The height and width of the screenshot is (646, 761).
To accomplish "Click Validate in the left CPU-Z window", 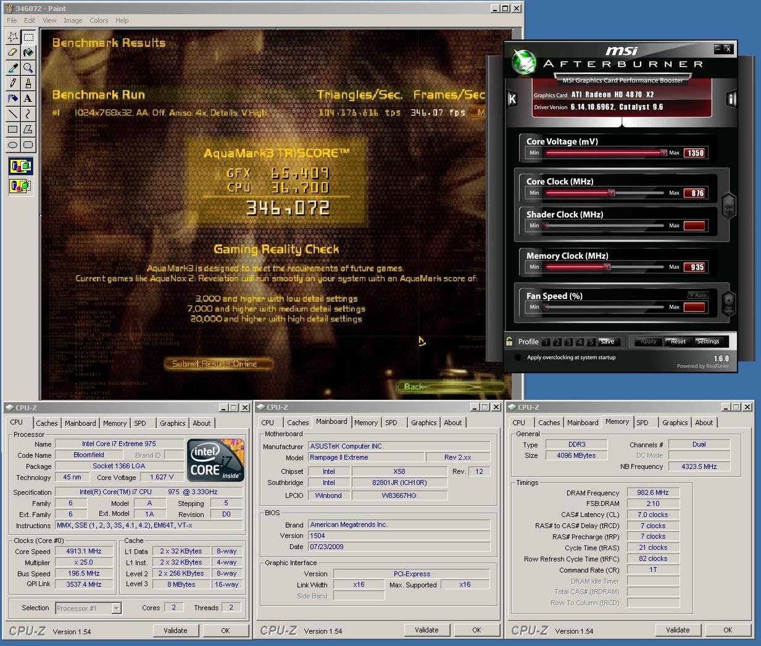I will coord(175,631).
